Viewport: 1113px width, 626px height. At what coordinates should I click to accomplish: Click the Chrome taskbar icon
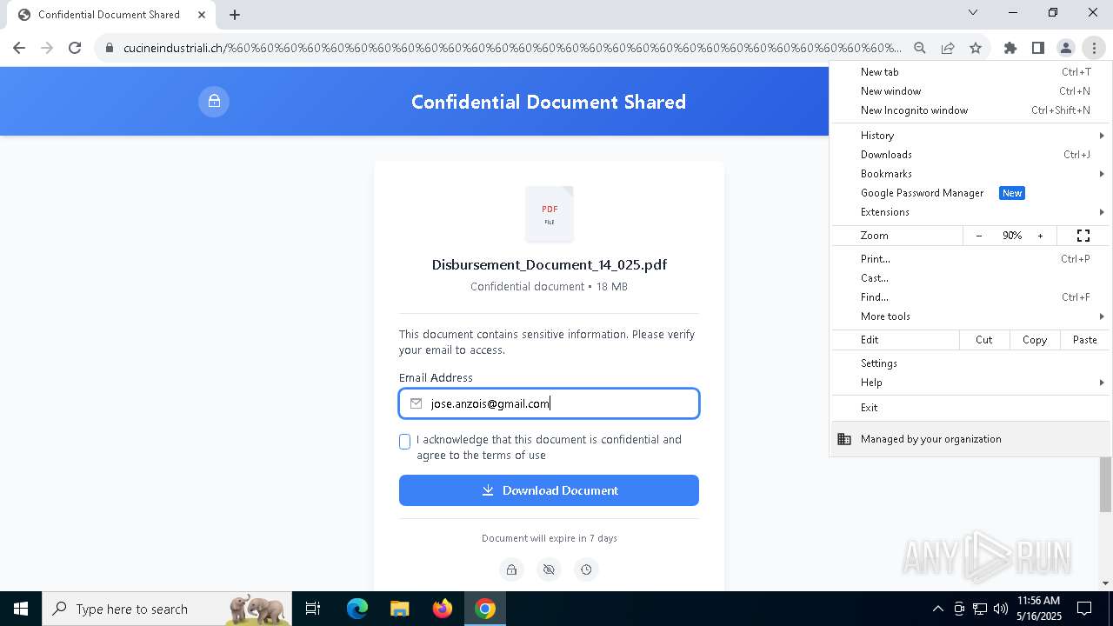pyautogui.click(x=485, y=609)
